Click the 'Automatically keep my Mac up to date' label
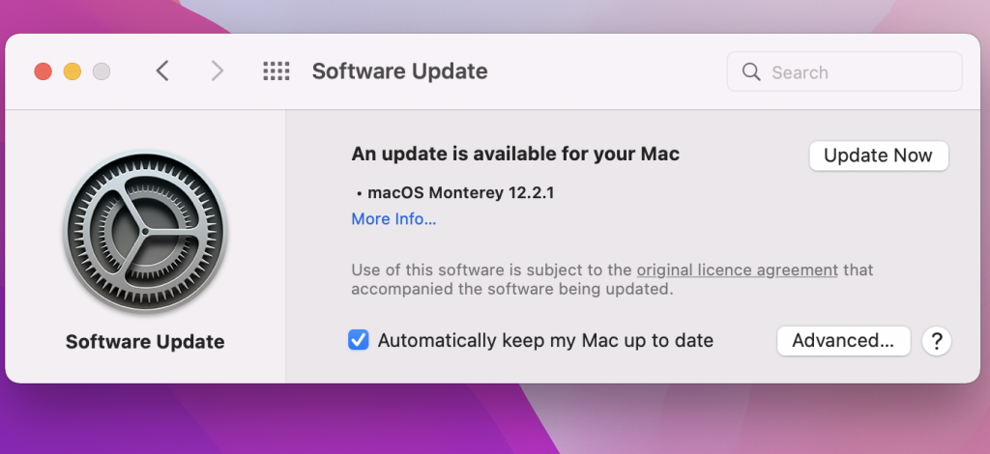 click(x=545, y=341)
